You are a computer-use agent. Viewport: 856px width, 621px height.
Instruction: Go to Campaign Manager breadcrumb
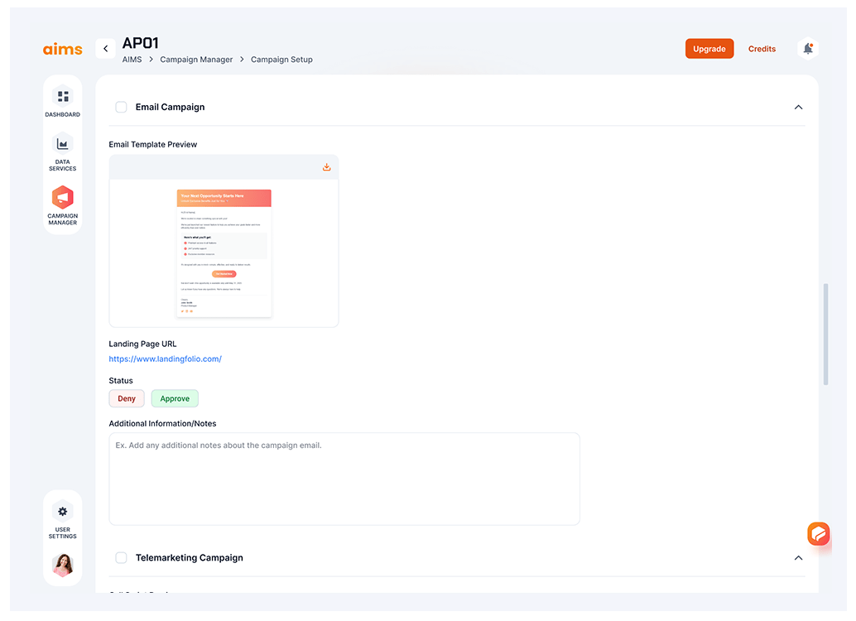pos(196,60)
